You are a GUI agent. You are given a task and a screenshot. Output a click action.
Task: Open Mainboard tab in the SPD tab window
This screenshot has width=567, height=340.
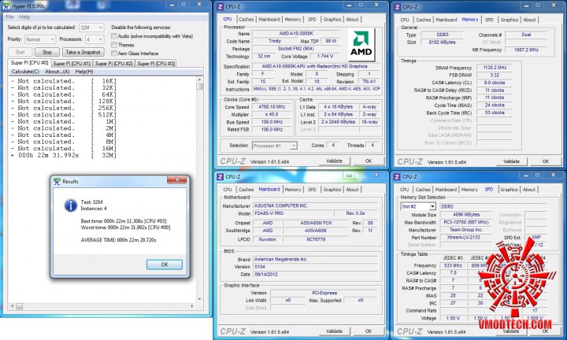[x=446, y=190]
